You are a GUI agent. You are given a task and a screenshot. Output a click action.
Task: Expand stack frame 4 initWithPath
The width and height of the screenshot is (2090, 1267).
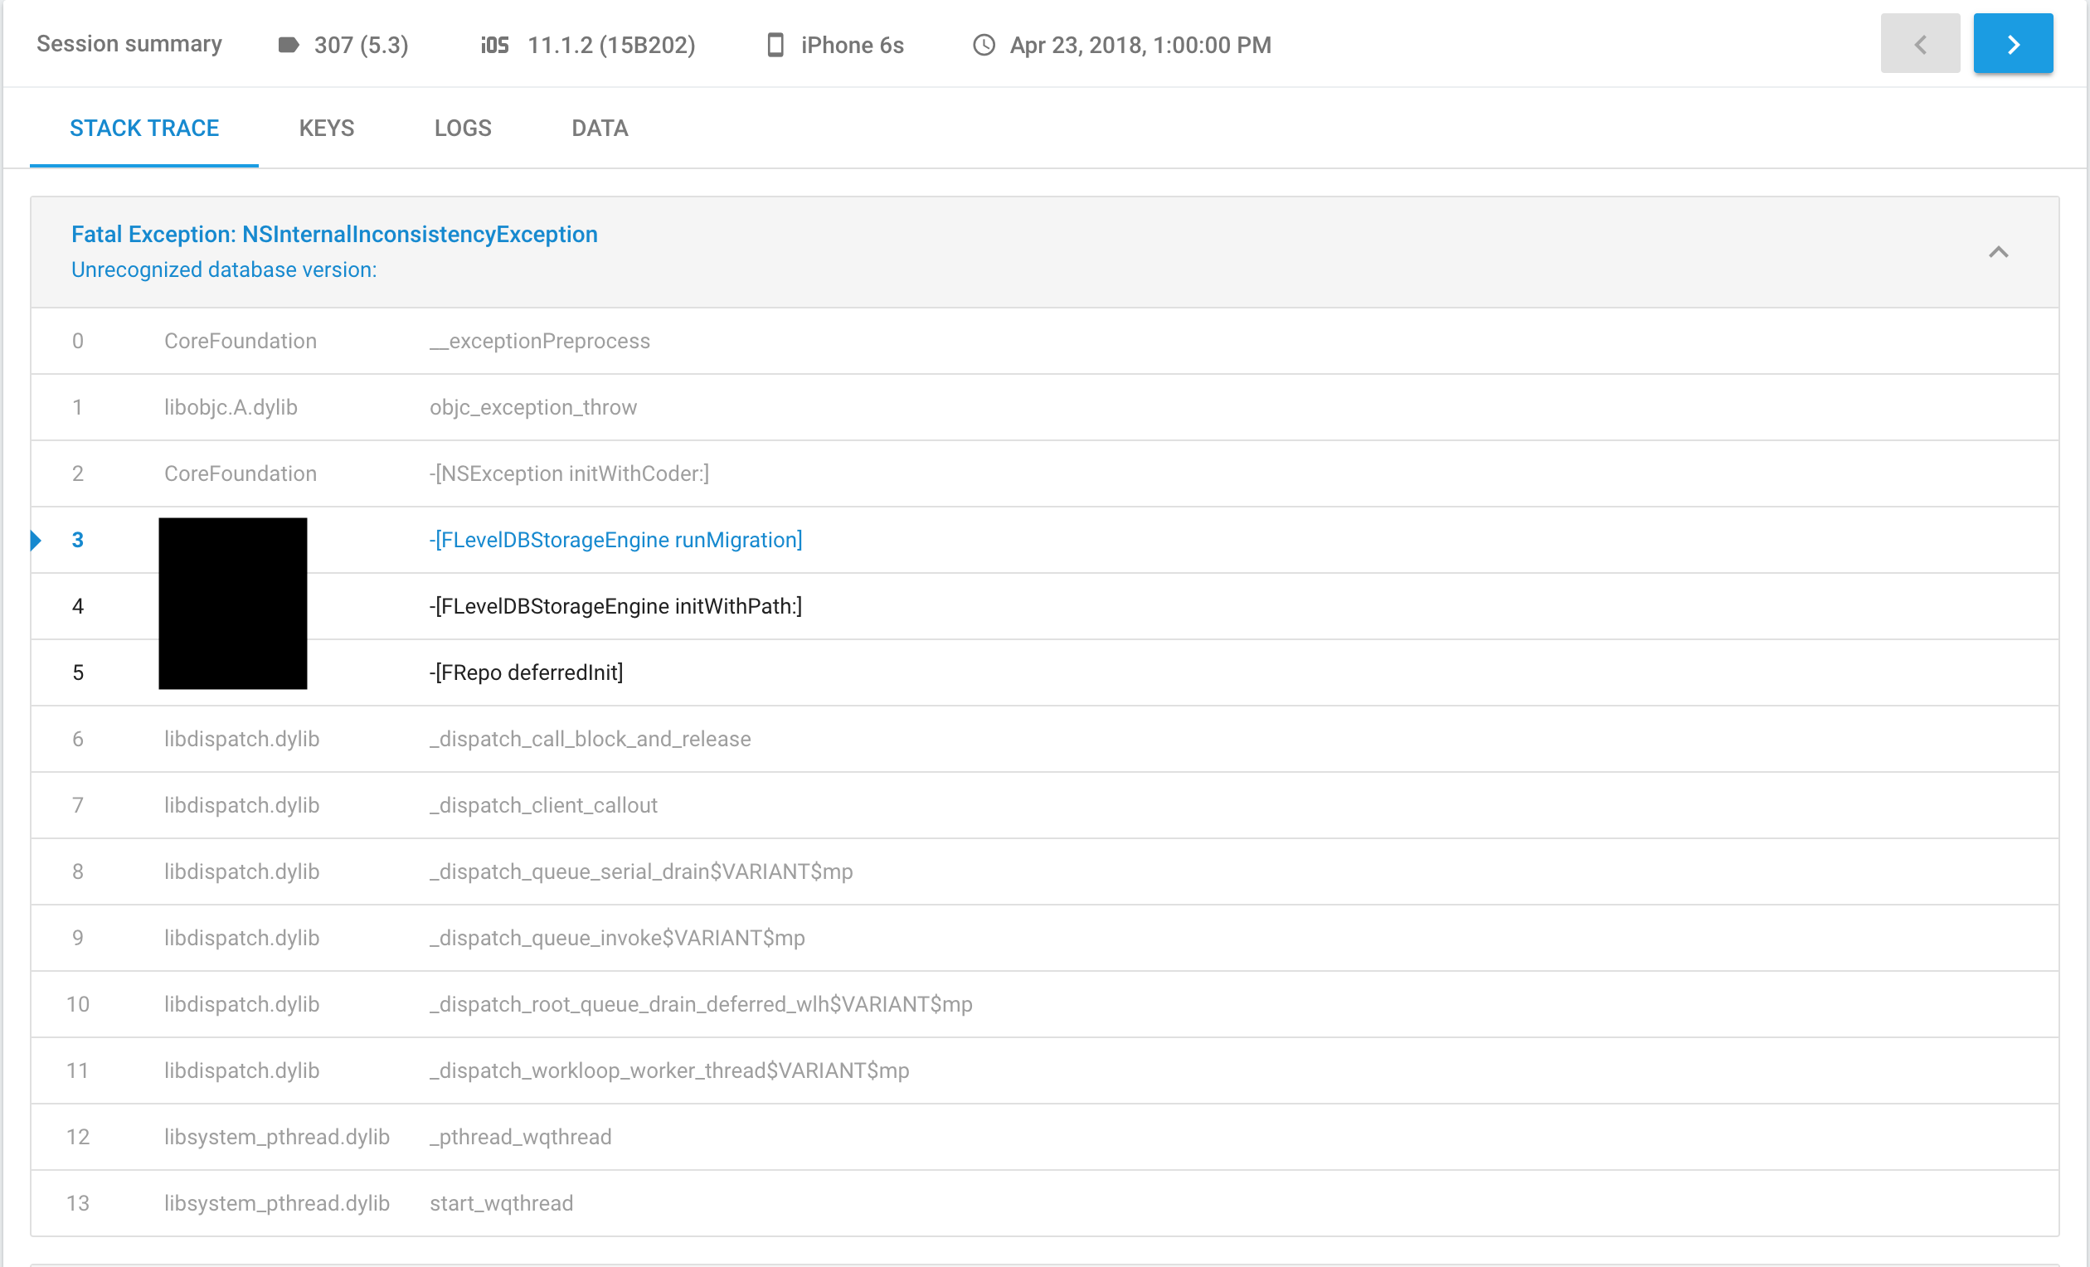[615, 605]
